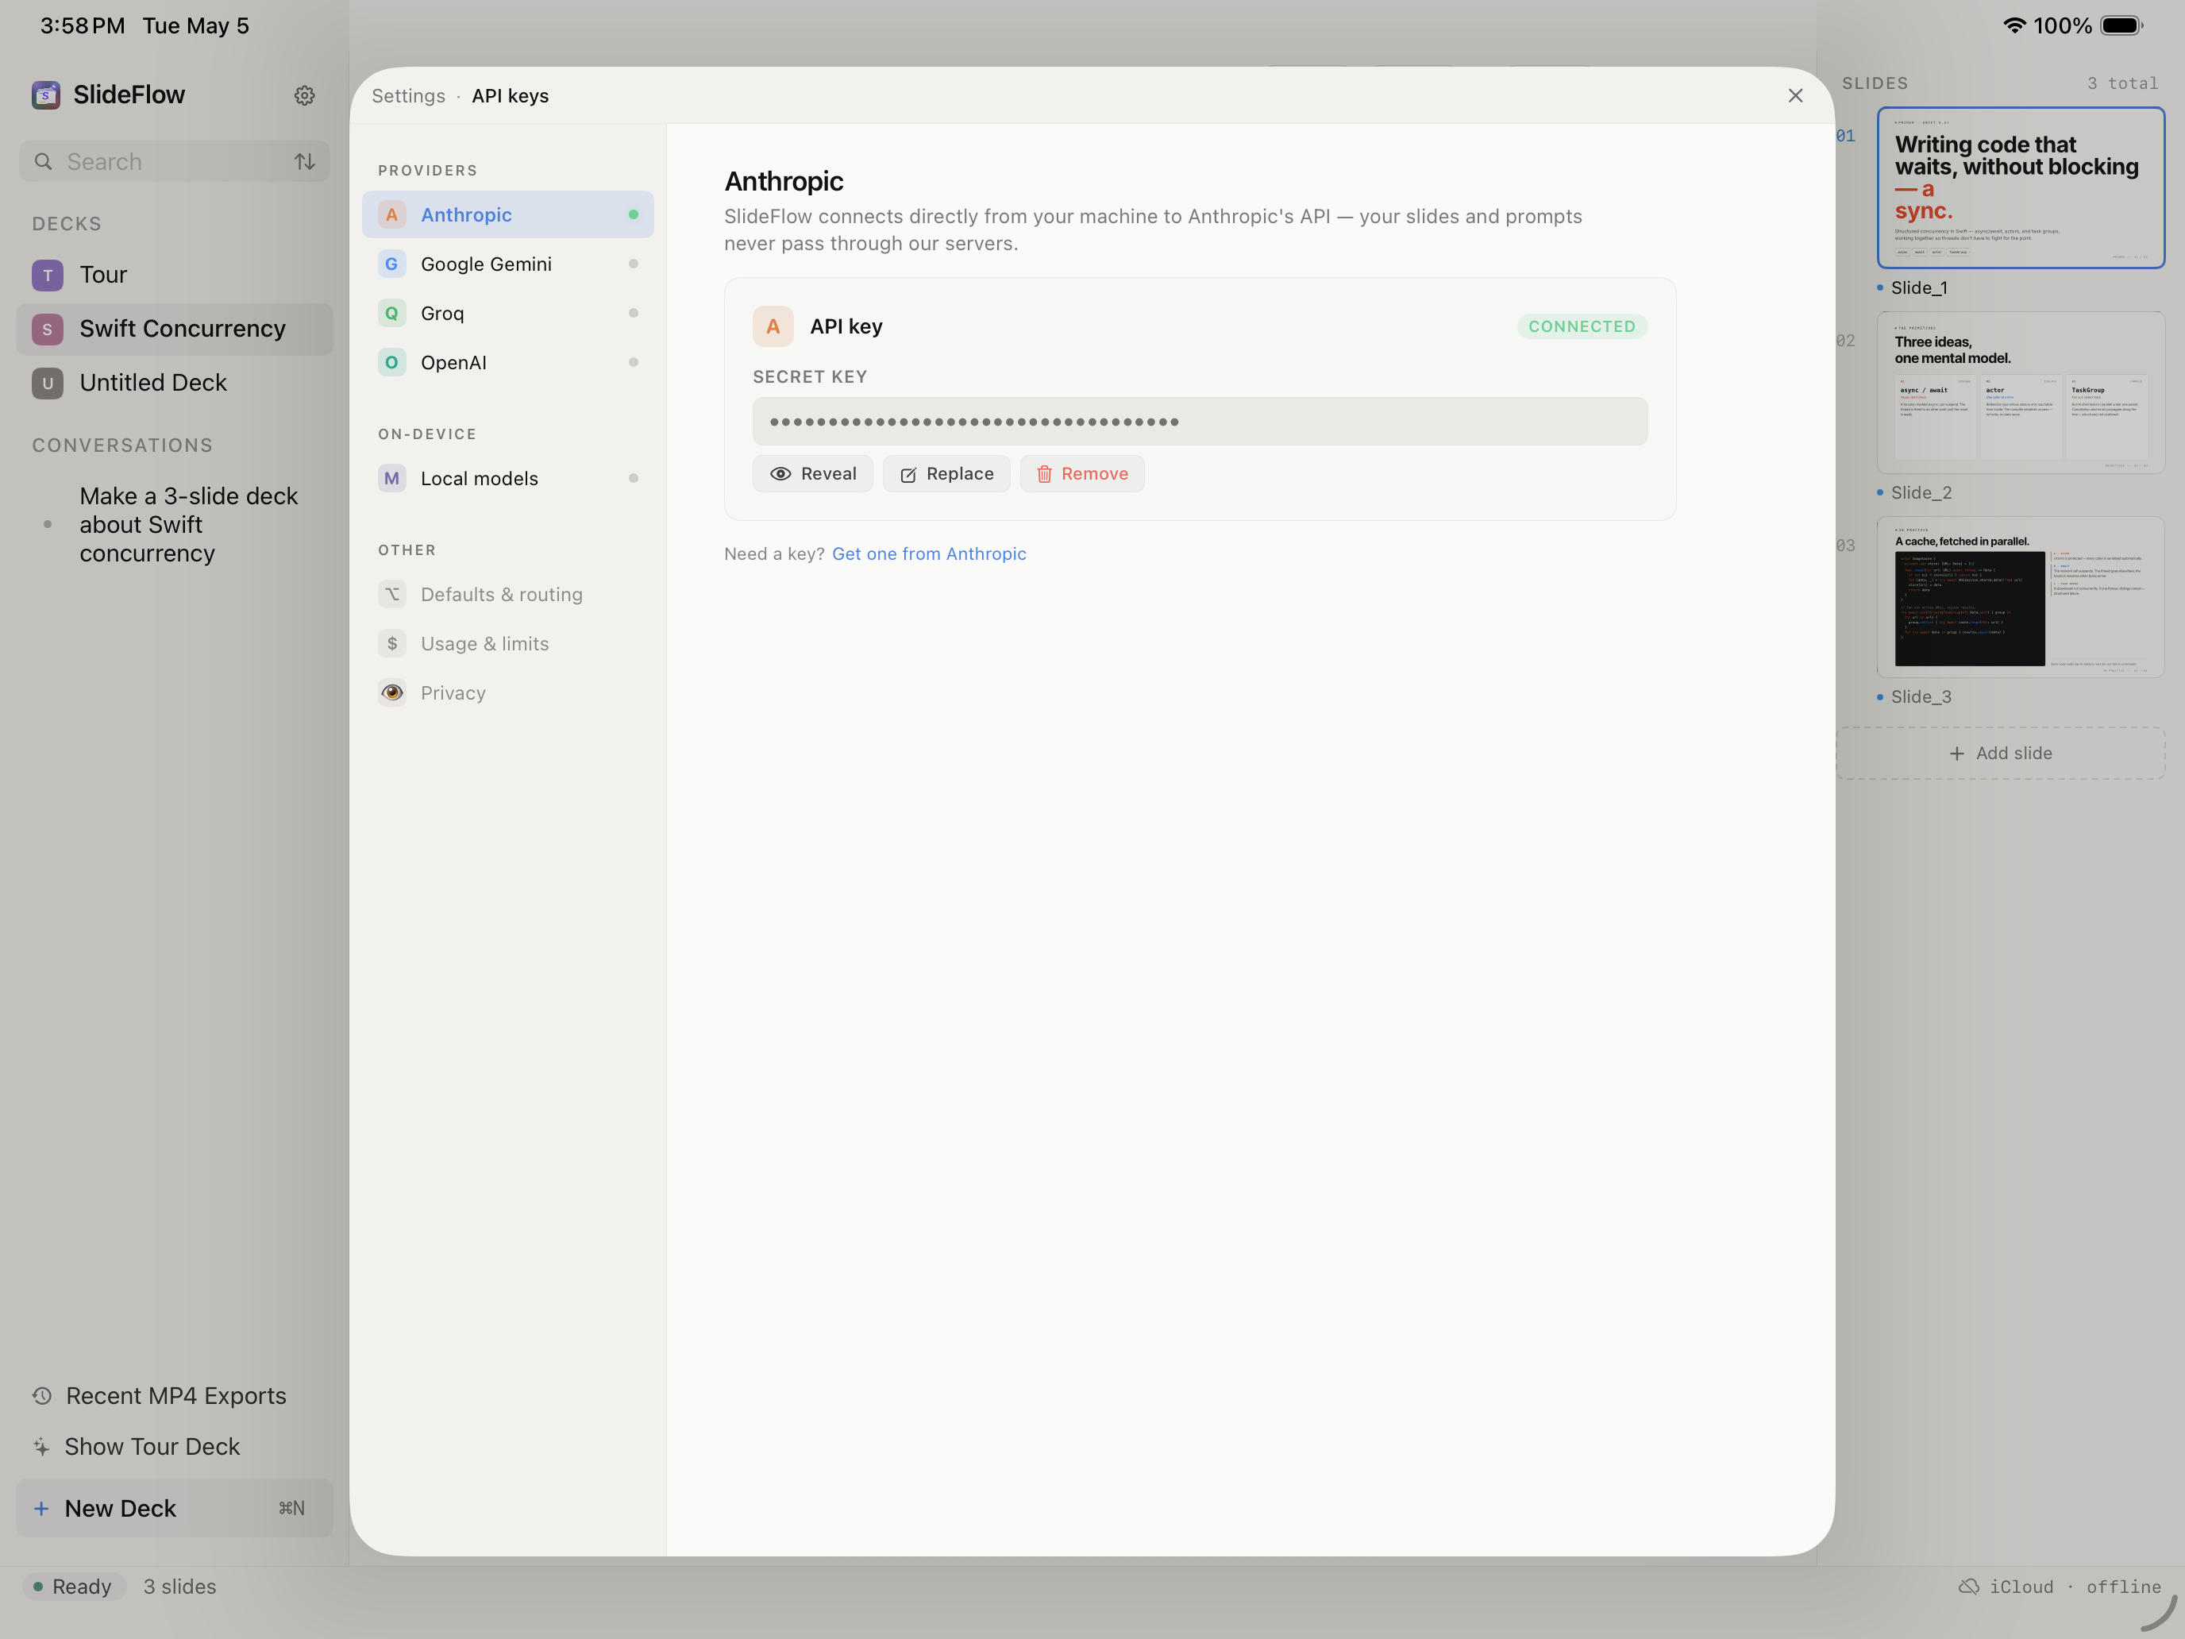
Task: Click the OpenAI O icon
Action: (392, 363)
